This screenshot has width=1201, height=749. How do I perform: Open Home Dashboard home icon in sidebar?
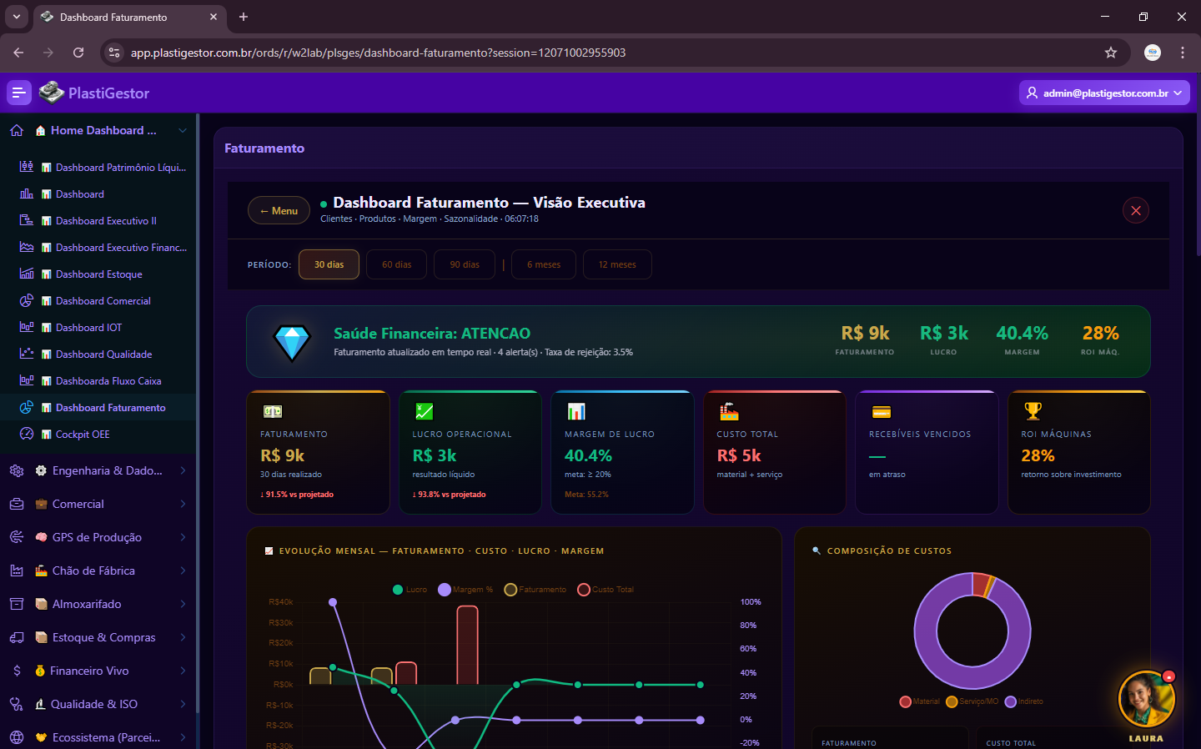16,130
